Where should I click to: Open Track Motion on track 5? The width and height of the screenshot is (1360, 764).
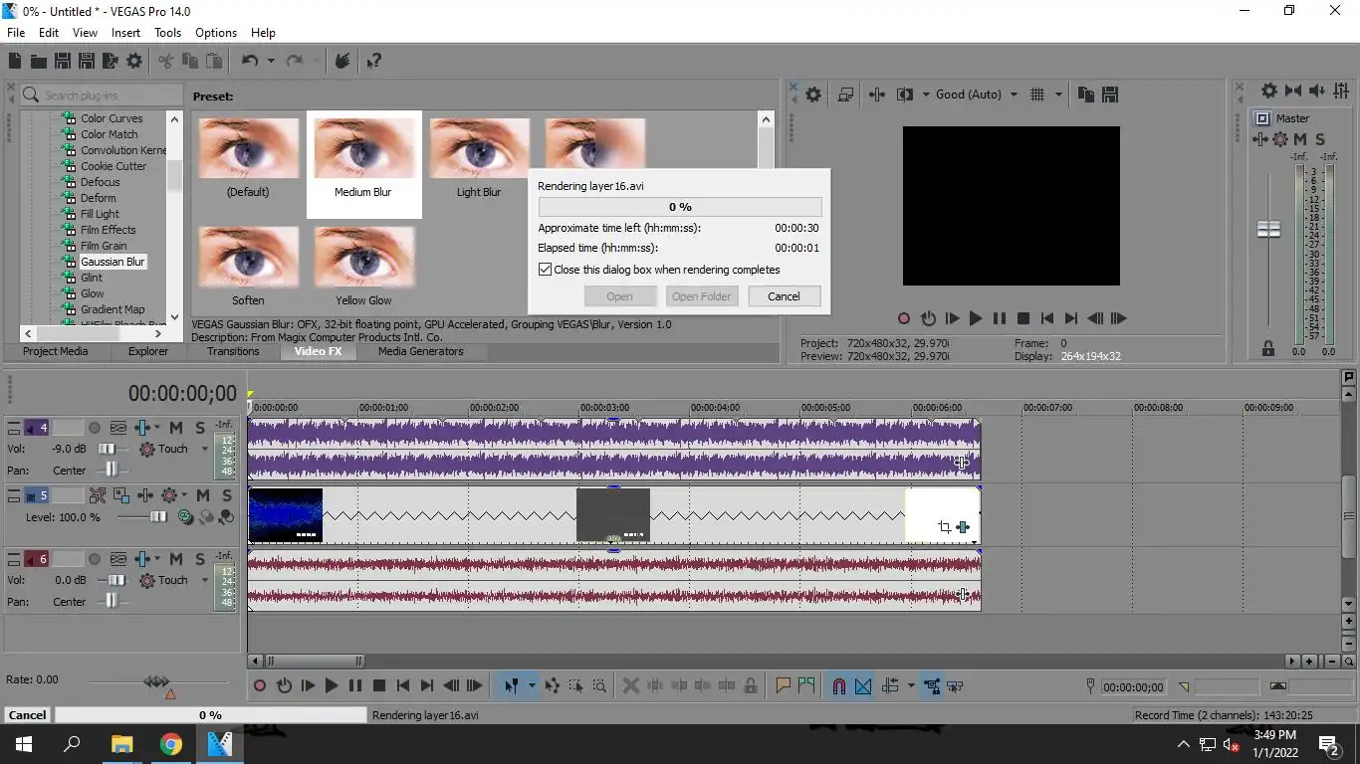pos(121,495)
